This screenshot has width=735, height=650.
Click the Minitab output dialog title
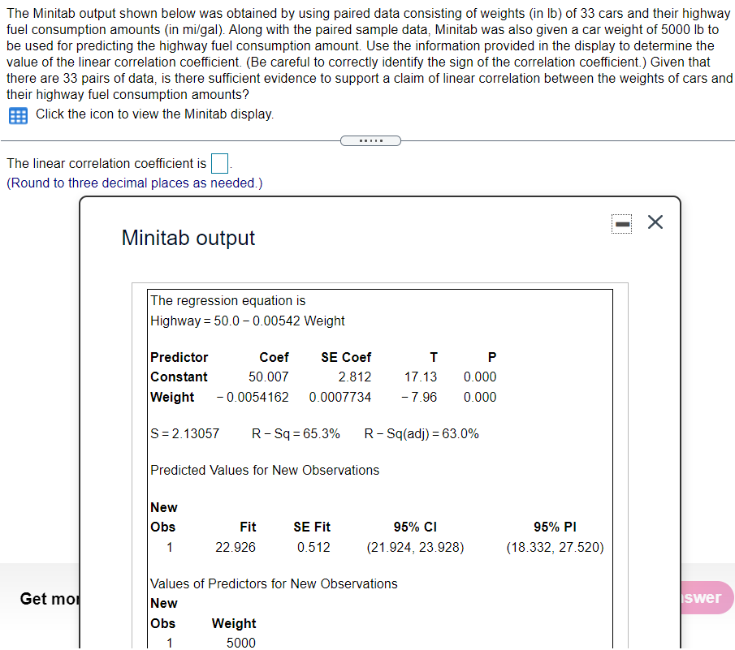coord(188,239)
